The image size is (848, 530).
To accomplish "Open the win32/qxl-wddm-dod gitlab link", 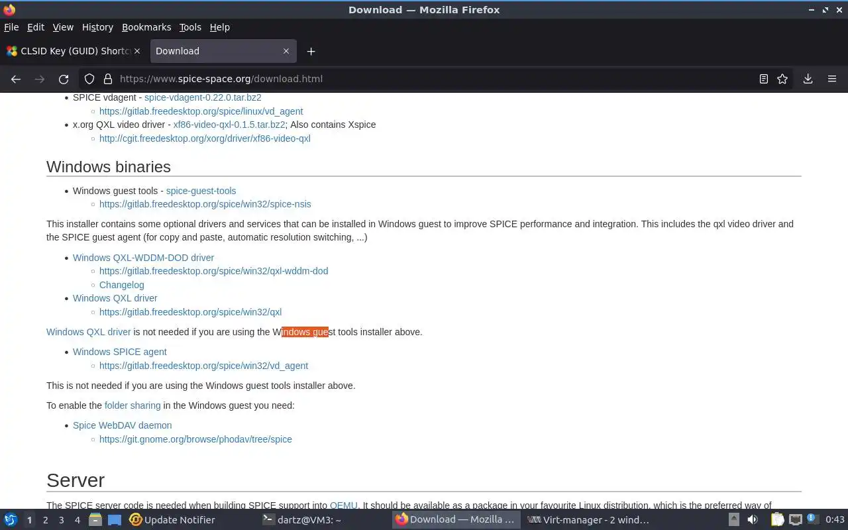I will 213,271.
